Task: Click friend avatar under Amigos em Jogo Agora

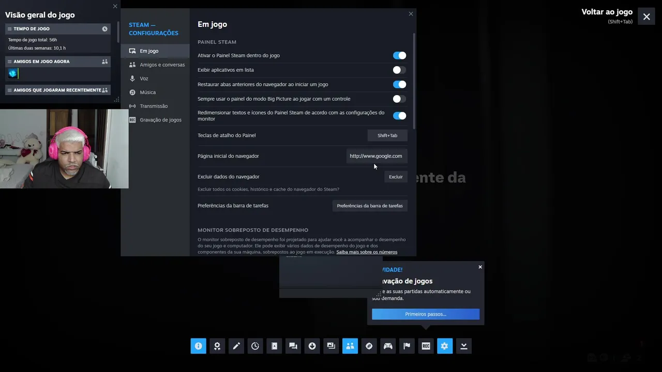Action: pyautogui.click(x=12, y=73)
